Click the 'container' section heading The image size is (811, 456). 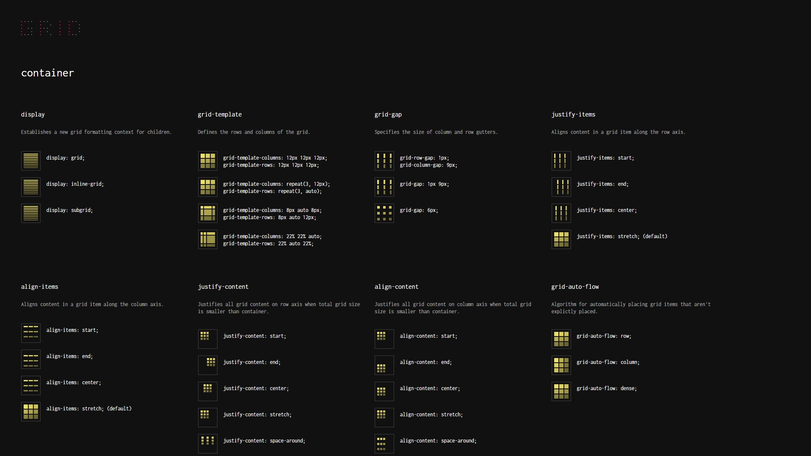[48, 73]
